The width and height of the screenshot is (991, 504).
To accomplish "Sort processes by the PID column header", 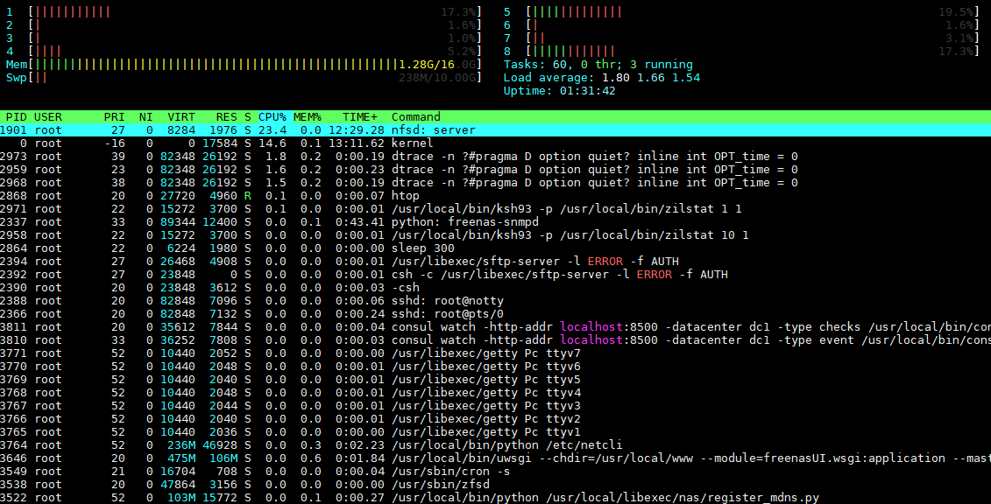I will click(x=17, y=116).
